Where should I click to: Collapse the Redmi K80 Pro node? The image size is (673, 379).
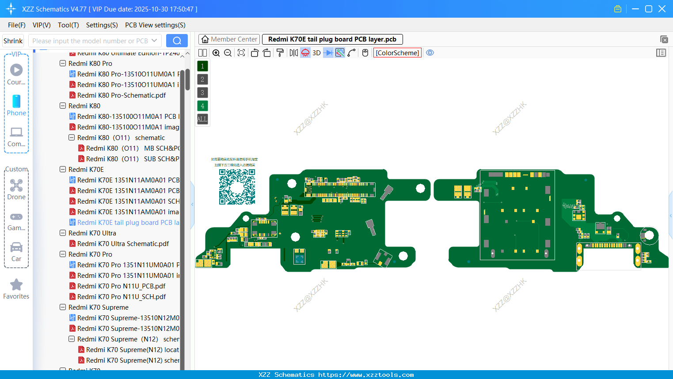[63, 63]
